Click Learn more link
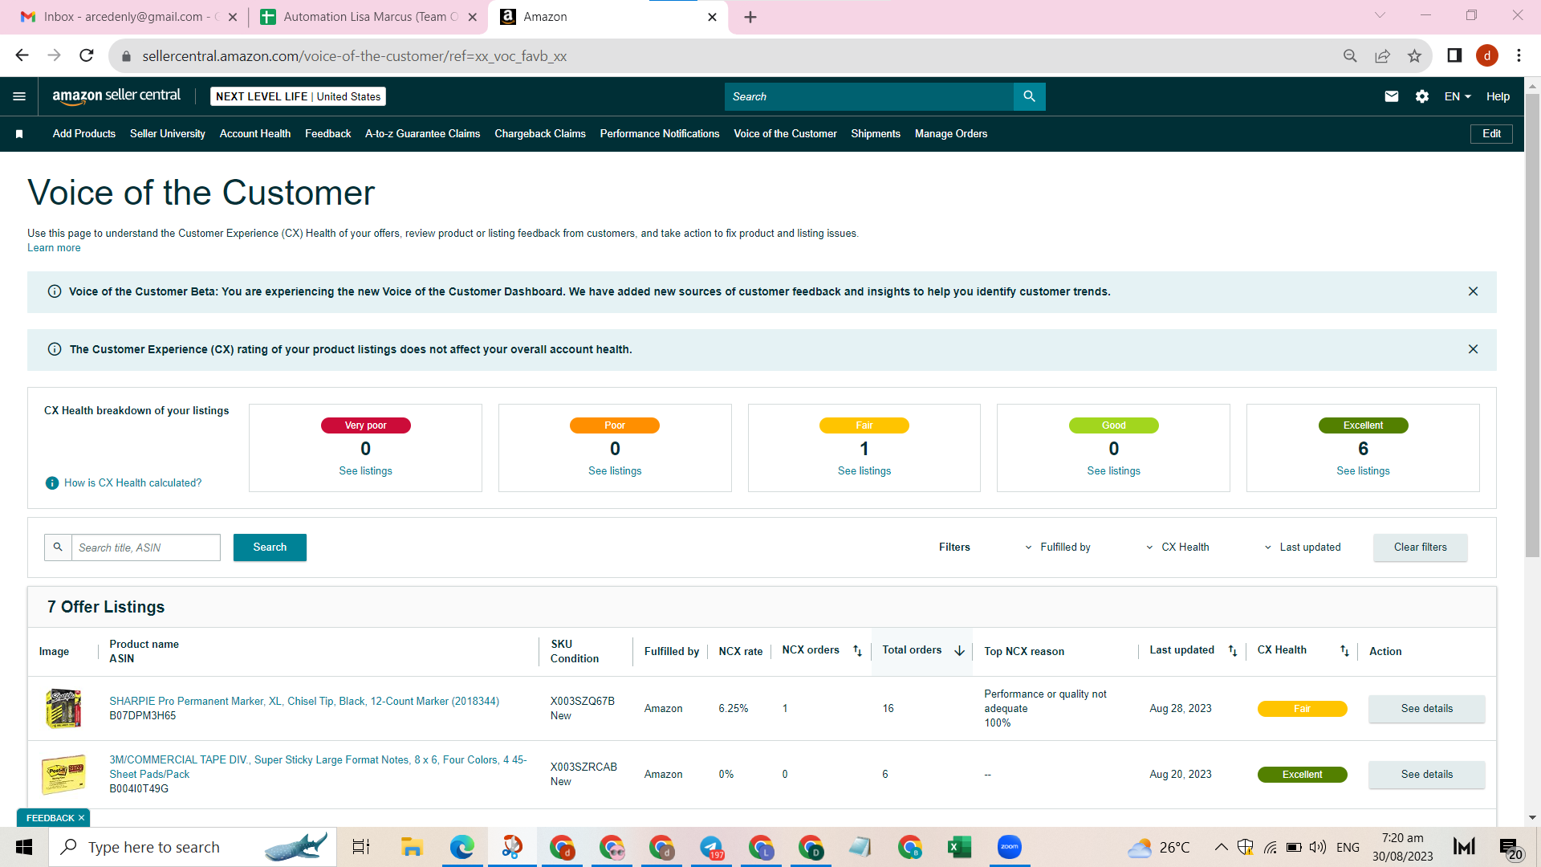The image size is (1541, 867). tap(54, 248)
